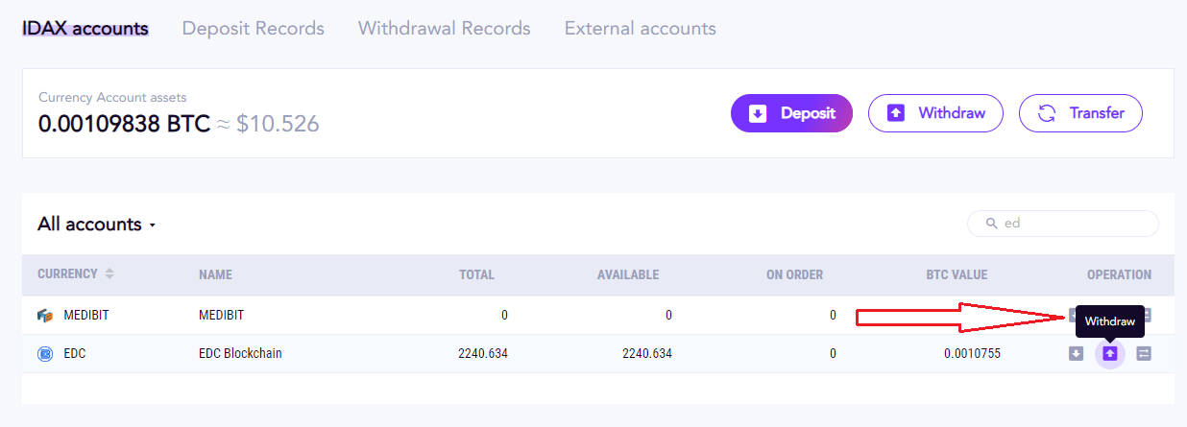Click the BTC VALUE column header
The image size is (1187, 427).
(x=957, y=274)
